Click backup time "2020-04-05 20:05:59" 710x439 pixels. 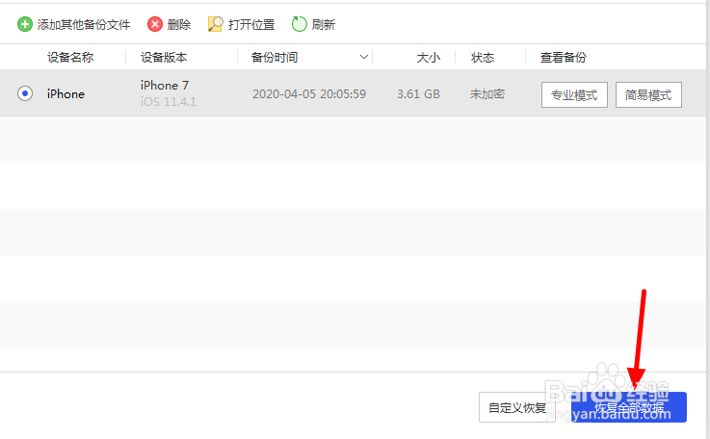pyautogui.click(x=309, y=93)
